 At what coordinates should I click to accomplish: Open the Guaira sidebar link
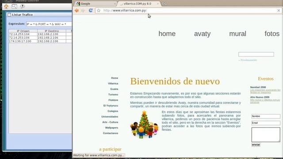tap(114, 89)
